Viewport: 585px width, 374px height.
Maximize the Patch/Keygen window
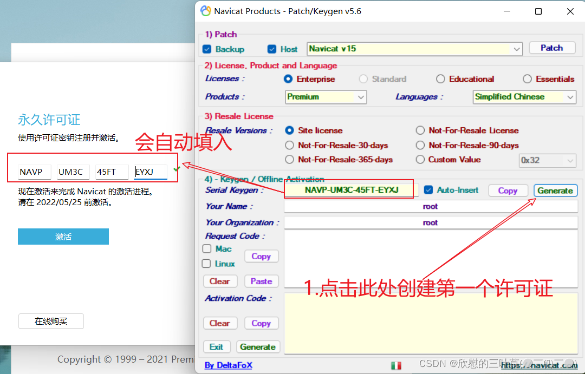point(538,11)
